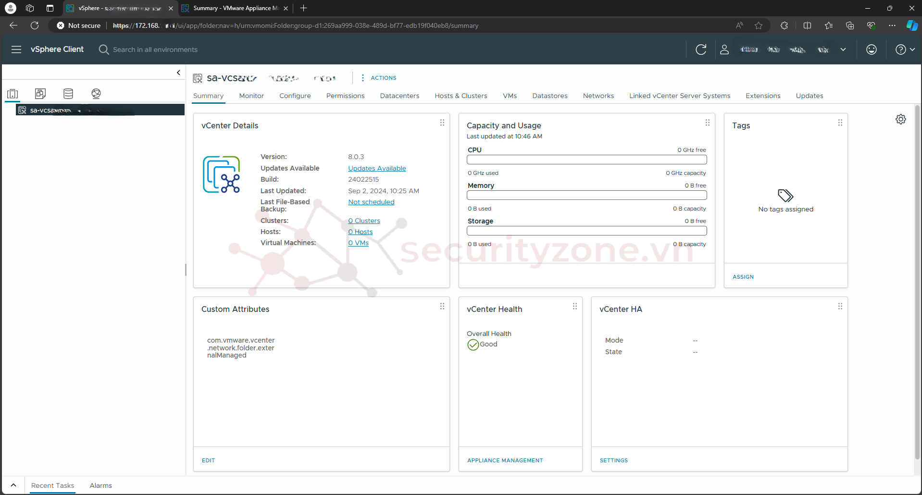Screen dimensions: 922x495
Task: Open the Configure tab
Action: 295,96
